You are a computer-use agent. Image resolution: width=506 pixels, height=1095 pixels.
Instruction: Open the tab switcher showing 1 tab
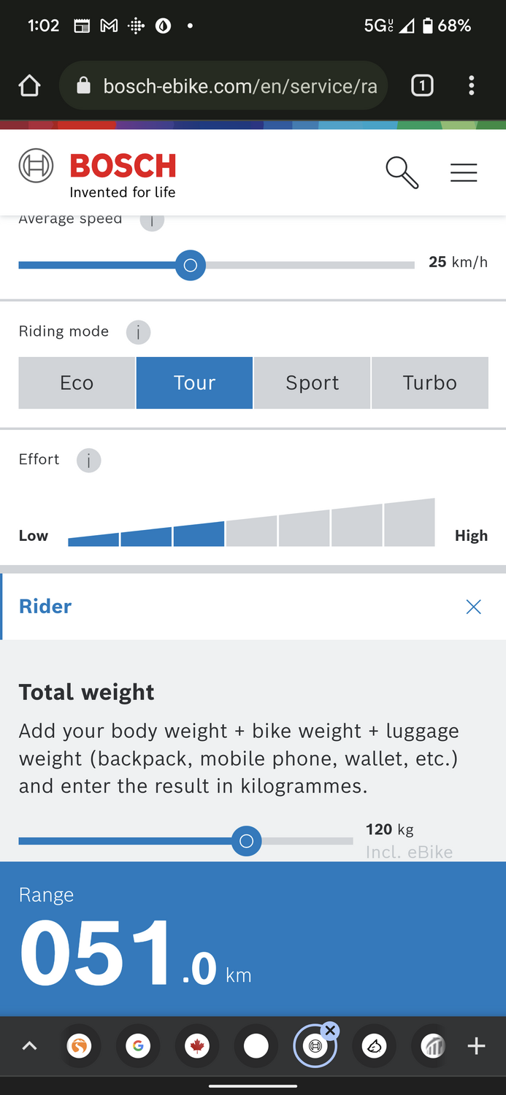pyautogui.click(x=422, y=86)
